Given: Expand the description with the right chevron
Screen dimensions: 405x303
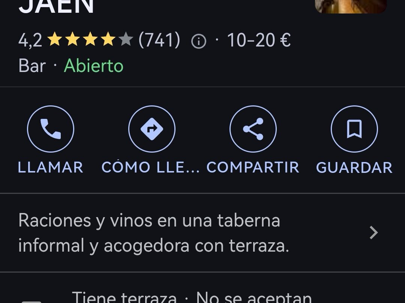Looking at the screenshot, I should (x=373, y=232).
